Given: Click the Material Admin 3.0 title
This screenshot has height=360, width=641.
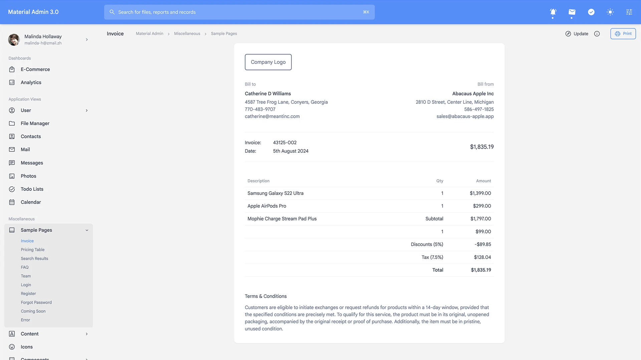Looking at the screenshot, I should point(33,12).
